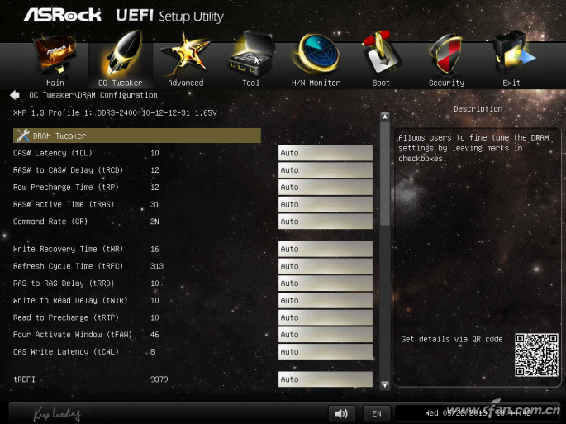Image resolution: width=566 pixels, height=424 pixels.
Task: Open the tREFI Auto field
Action: pos(326,379)
